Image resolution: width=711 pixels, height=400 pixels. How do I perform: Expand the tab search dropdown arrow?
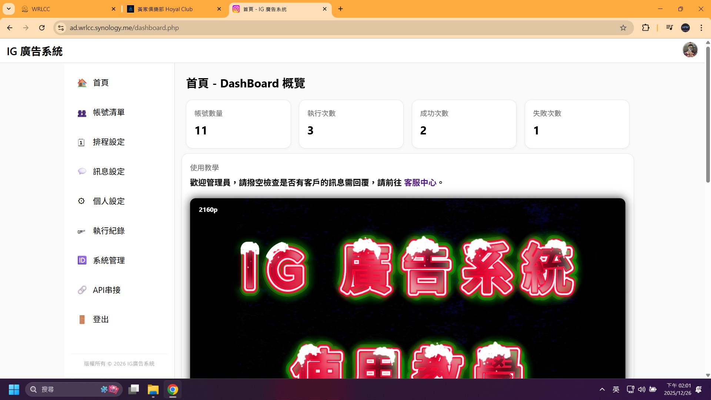9,9
